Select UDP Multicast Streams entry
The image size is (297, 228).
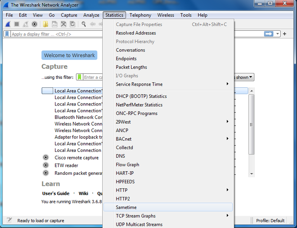[x=168, y=224]
